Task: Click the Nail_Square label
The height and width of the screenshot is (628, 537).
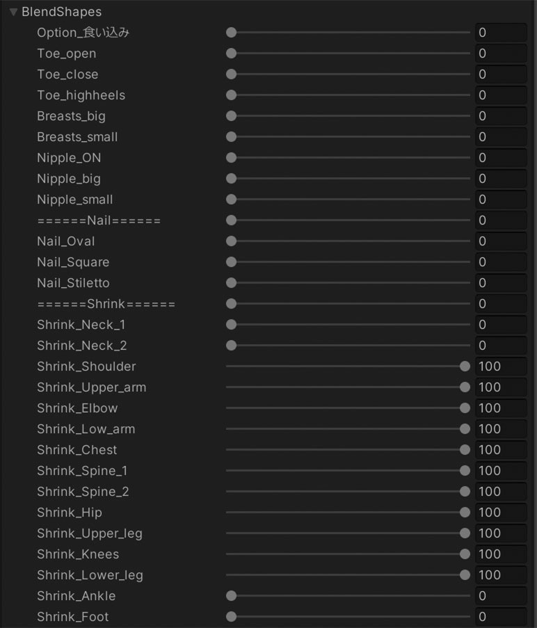Action: (x=73, y=262)
